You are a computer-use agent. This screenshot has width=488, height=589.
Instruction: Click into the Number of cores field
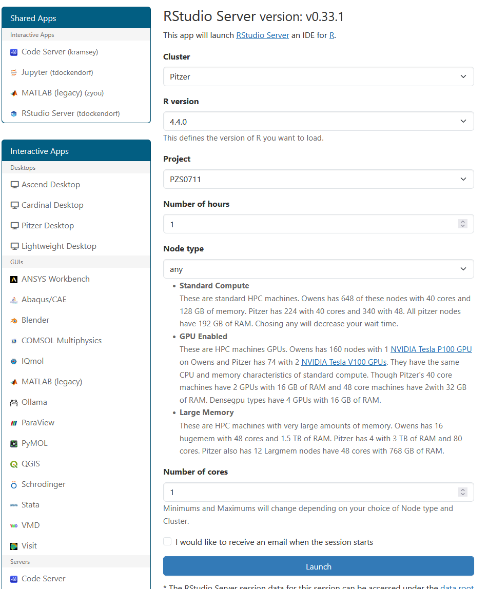[x=319, y=492]
